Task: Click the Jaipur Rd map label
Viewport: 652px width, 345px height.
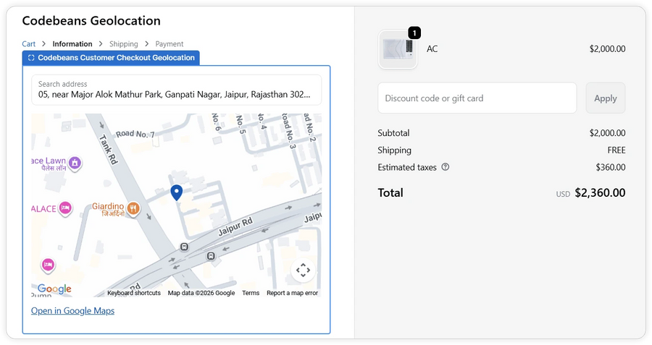Action: point(235,227)
